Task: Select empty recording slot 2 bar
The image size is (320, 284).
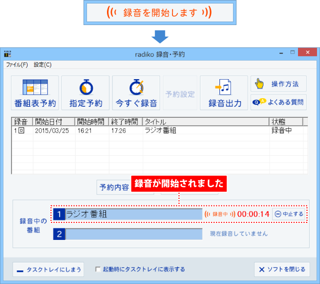Action: click(134, 234)
